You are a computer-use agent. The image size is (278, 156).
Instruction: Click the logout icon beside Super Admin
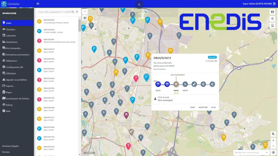click(x=274, y=4)
